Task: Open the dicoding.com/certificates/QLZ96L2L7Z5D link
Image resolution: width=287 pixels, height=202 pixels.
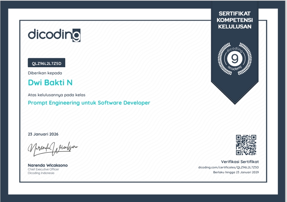Action: (230, 167)
